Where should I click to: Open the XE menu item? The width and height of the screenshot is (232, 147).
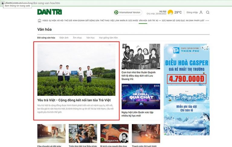click(157, 21)
